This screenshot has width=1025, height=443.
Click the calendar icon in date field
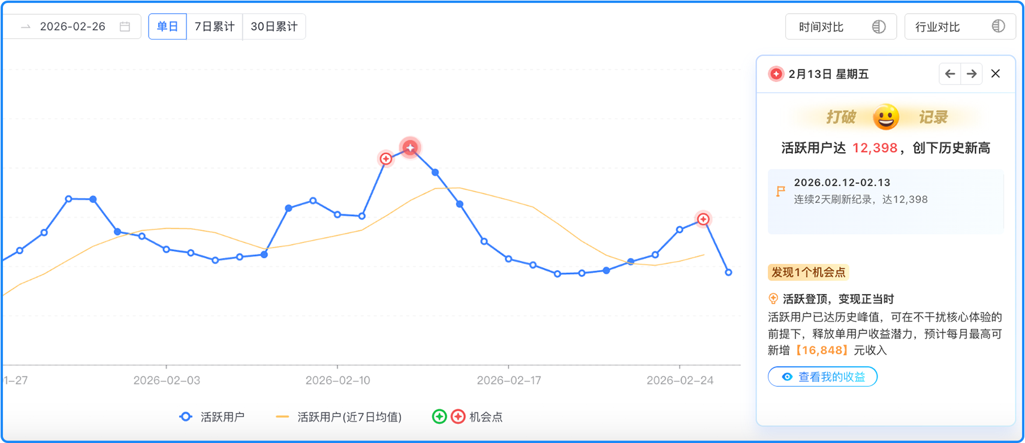[125, 26]
